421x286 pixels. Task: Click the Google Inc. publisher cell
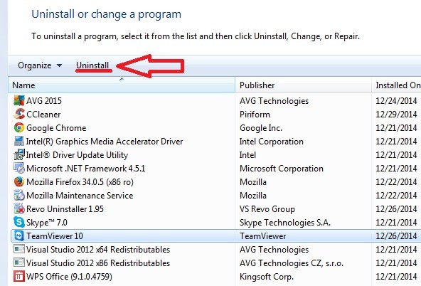coord(261,128)
